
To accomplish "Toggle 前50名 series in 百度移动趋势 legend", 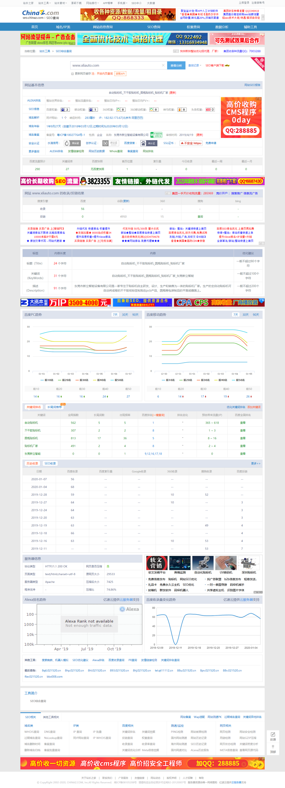I will click(238, 380).
